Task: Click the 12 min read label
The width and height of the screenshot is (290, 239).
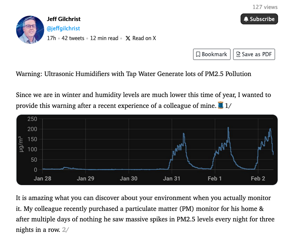Action: point(104,38)
